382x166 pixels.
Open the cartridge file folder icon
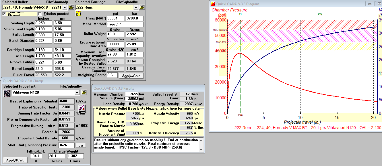[142, 7]
